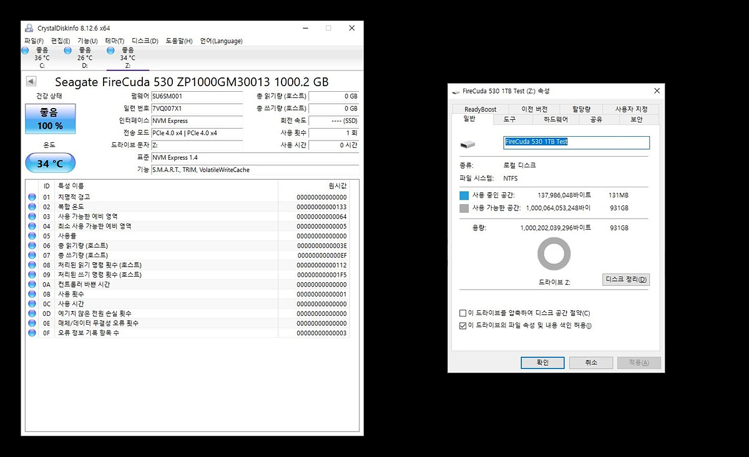Click status orb for 03 사용 가능한 예비 영역
Screen dimensions: 749x457
pos(32,217)
